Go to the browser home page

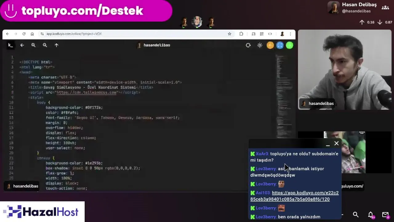pos(32,34)
